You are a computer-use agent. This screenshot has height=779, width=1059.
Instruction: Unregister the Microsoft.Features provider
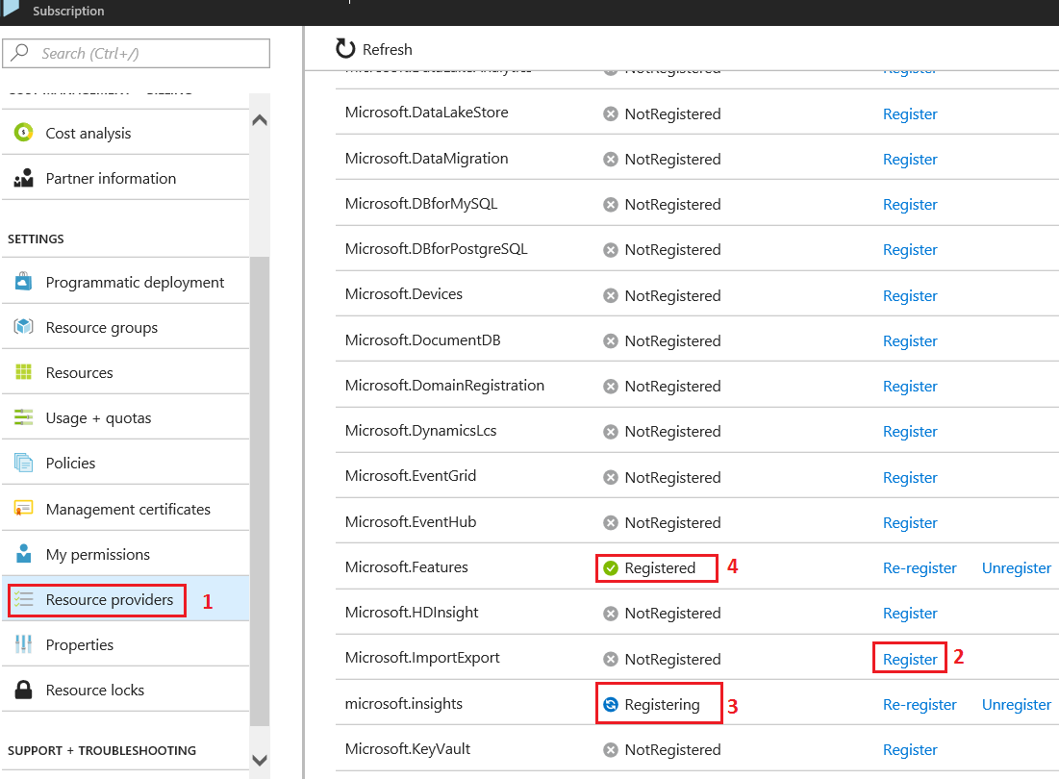[1016, 567]
